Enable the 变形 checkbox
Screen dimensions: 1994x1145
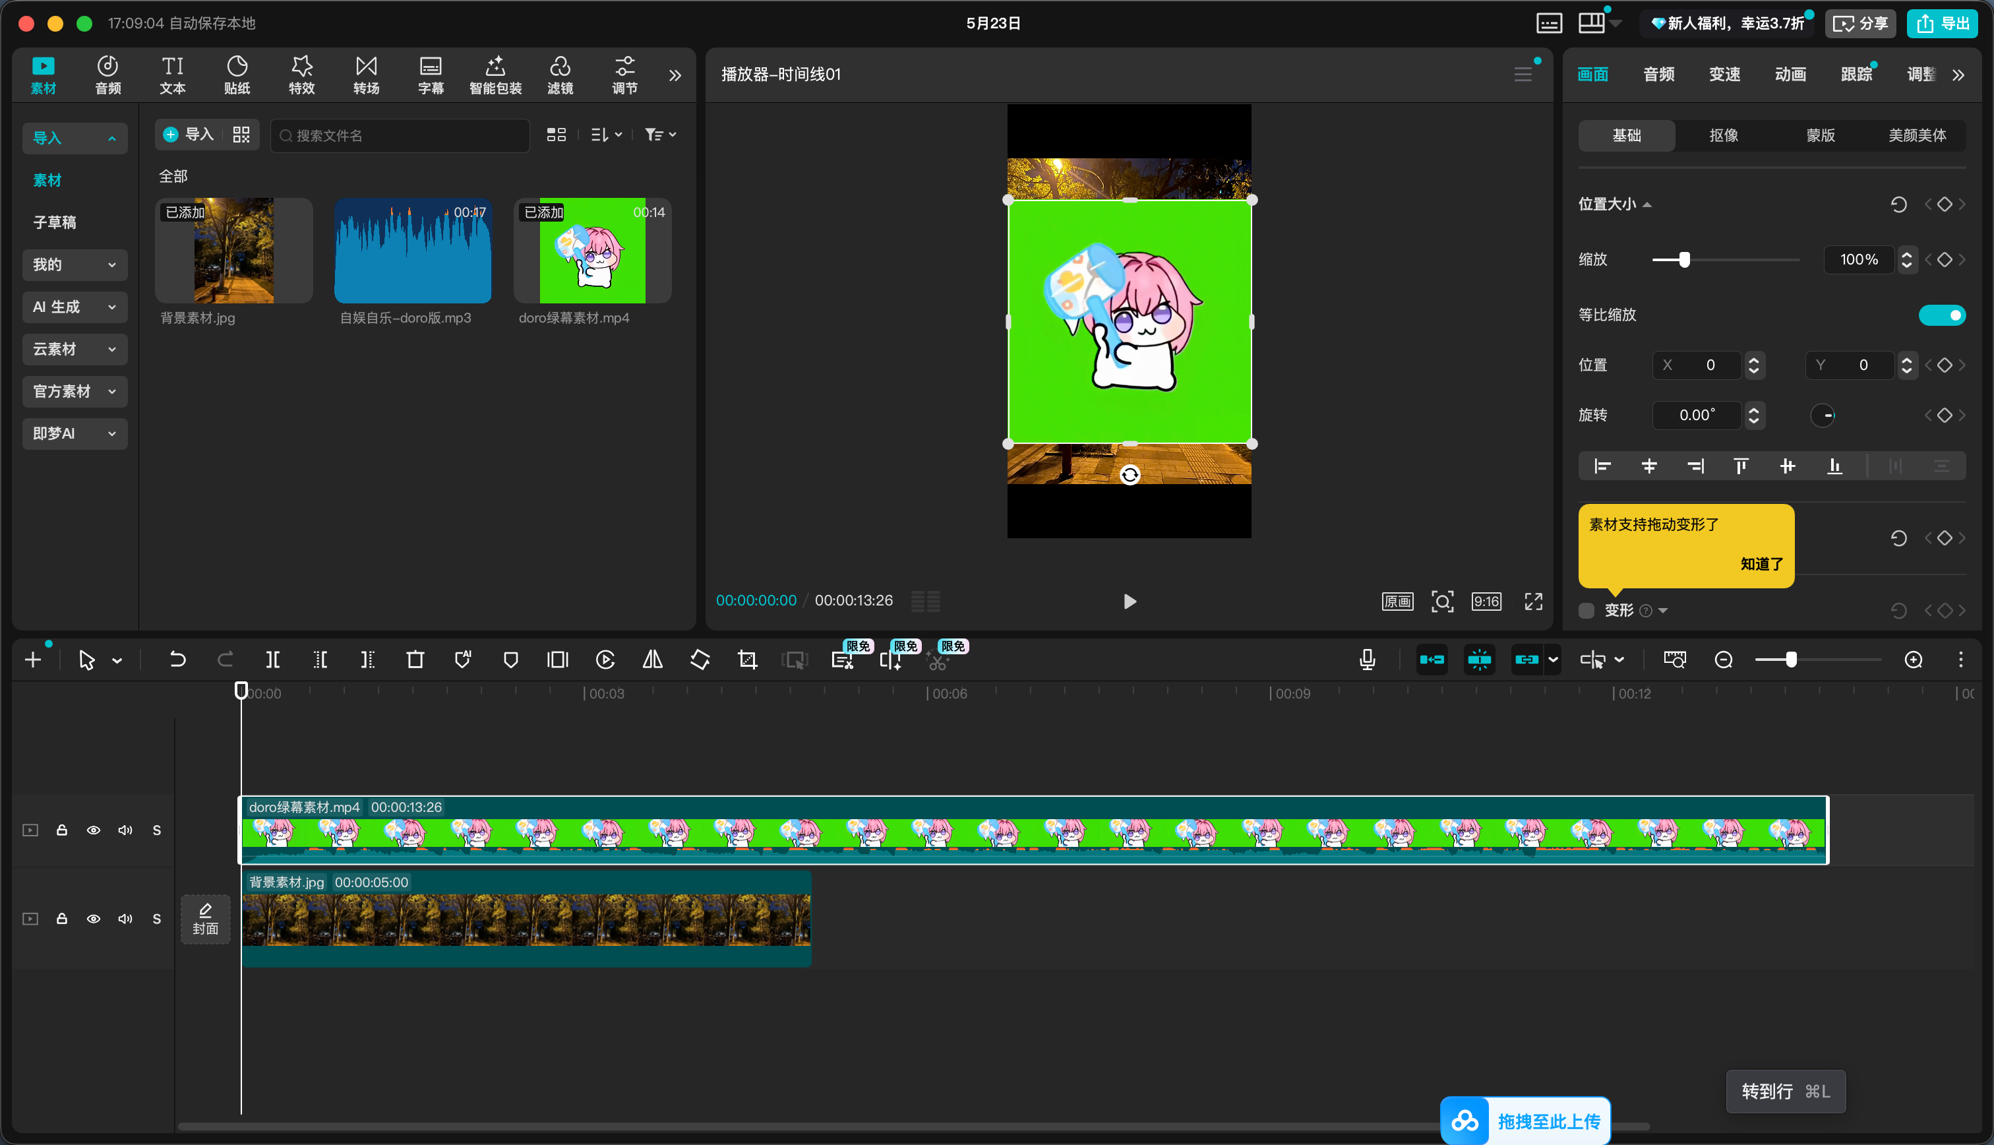(1587, 611)
